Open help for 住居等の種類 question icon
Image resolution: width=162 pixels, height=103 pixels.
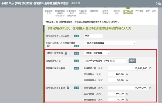click(x=48, y=46)
